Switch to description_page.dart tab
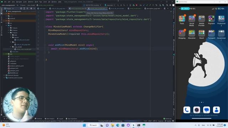Viewport: 228px width, 128px height. 153,9
